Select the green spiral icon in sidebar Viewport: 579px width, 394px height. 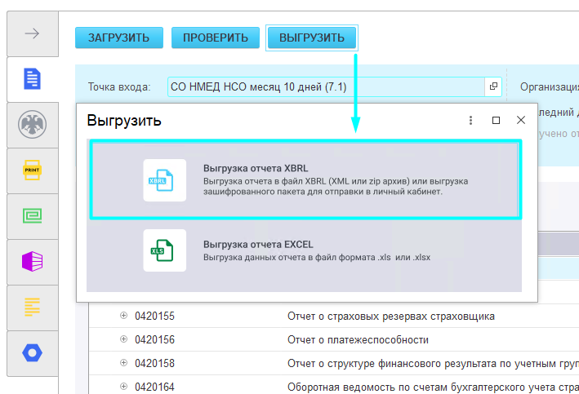32,216
